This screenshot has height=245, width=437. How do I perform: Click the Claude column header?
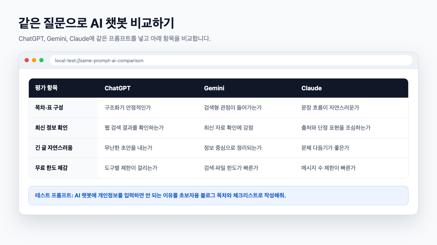352,88
